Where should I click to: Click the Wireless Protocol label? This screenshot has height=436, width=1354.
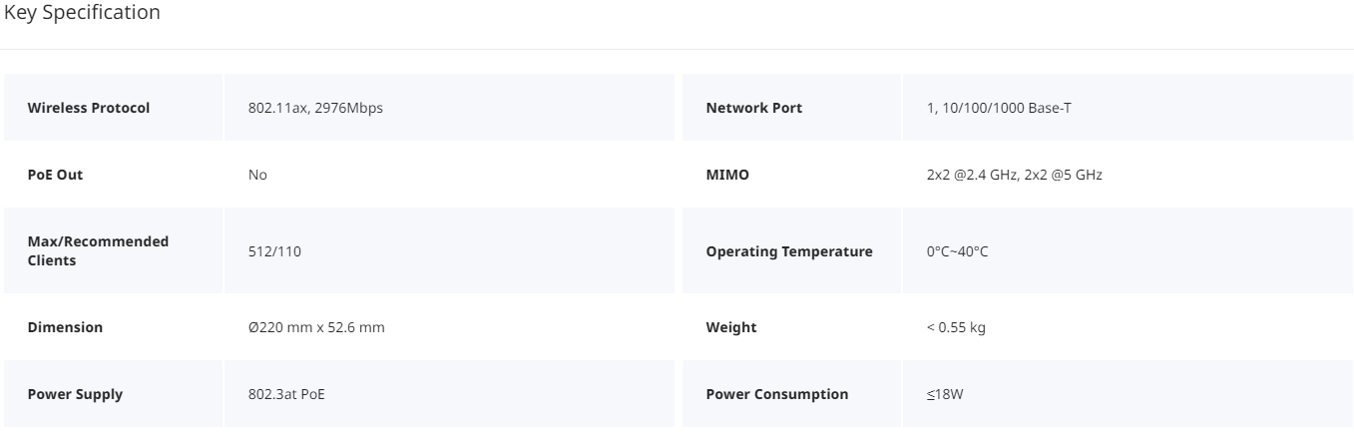[x=89, y=108]
